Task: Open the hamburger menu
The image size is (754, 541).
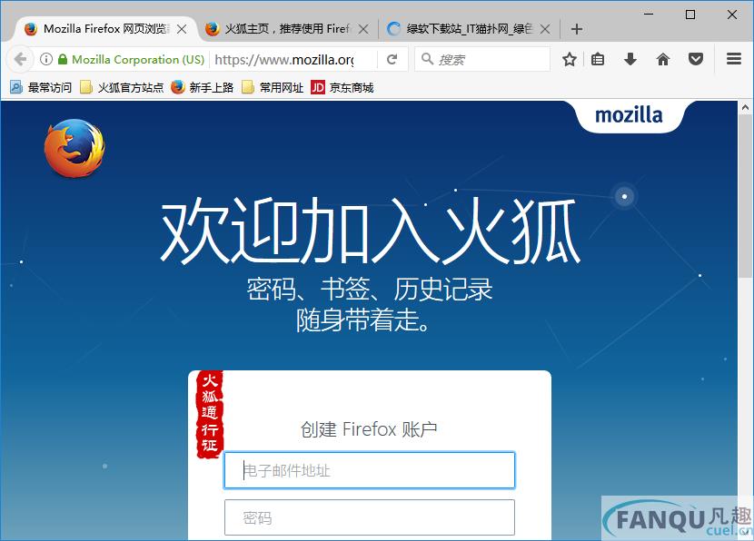Action: pos(734,59)
